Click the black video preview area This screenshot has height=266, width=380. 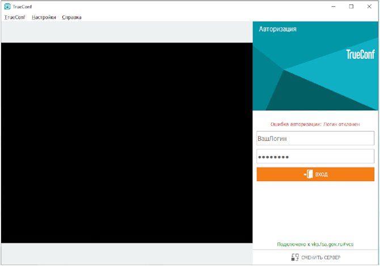pos(126,143)
